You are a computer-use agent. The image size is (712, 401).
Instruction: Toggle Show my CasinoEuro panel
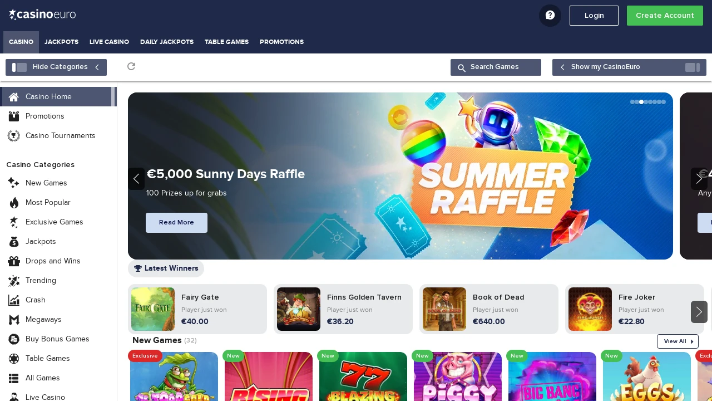pyautogui.click(x=629, y=67)
